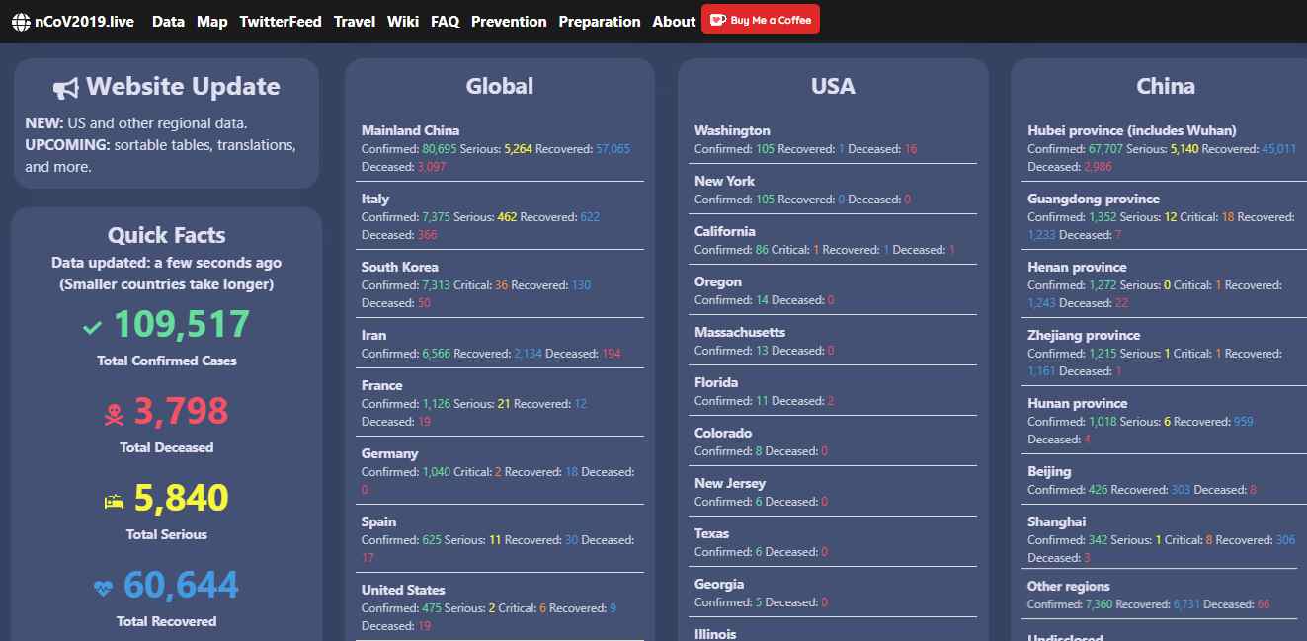Click the green checkmark icon by confirmed cases
The image size is (1307, 641).
tap(93, 327)
